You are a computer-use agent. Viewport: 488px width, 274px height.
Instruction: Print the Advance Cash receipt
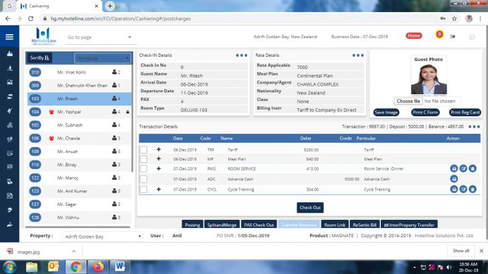[454, 179]
